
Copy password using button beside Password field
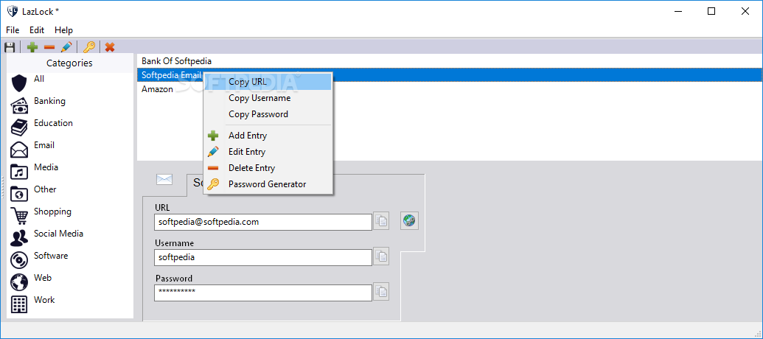point(381,293)
